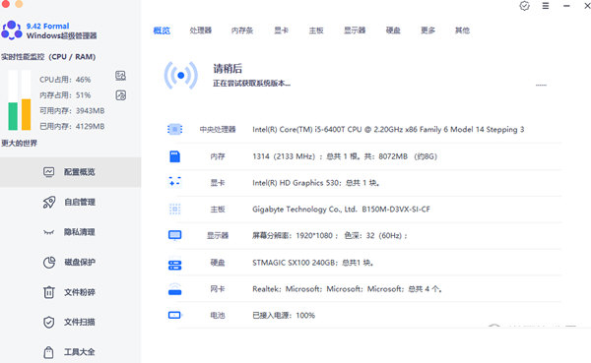Switch to the 处理器 tab
Viewport: 591px width, 363px height.
pyautogui.click(x=201, y=30)
